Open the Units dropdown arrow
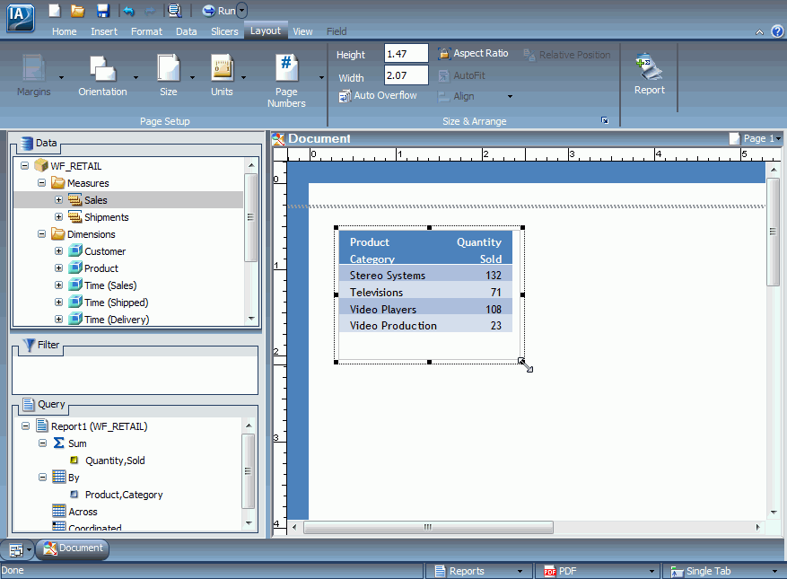The width and height of the screenshot is (787, 579). coord(243,77)
